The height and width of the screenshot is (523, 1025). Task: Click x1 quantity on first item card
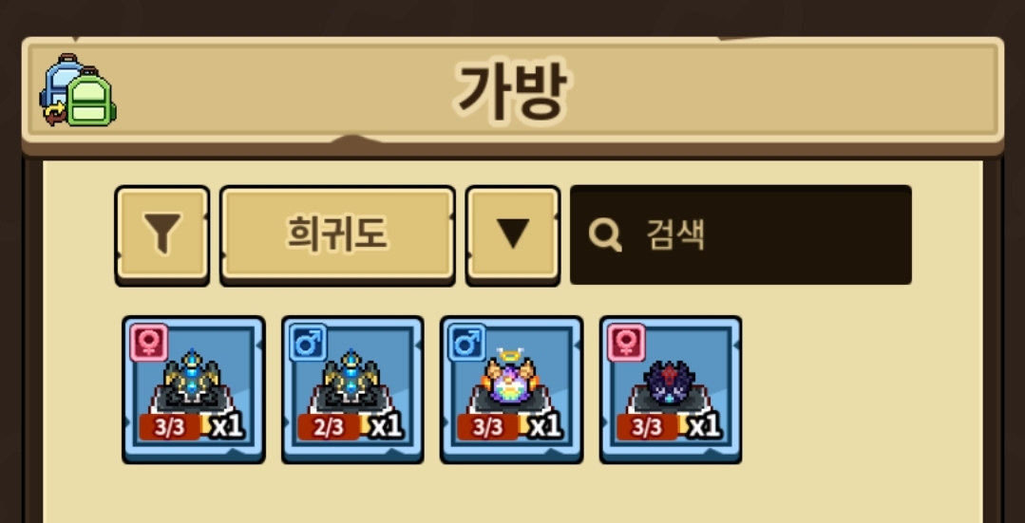[226, 426]
